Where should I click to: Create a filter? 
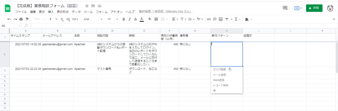(x=227, y=19)
